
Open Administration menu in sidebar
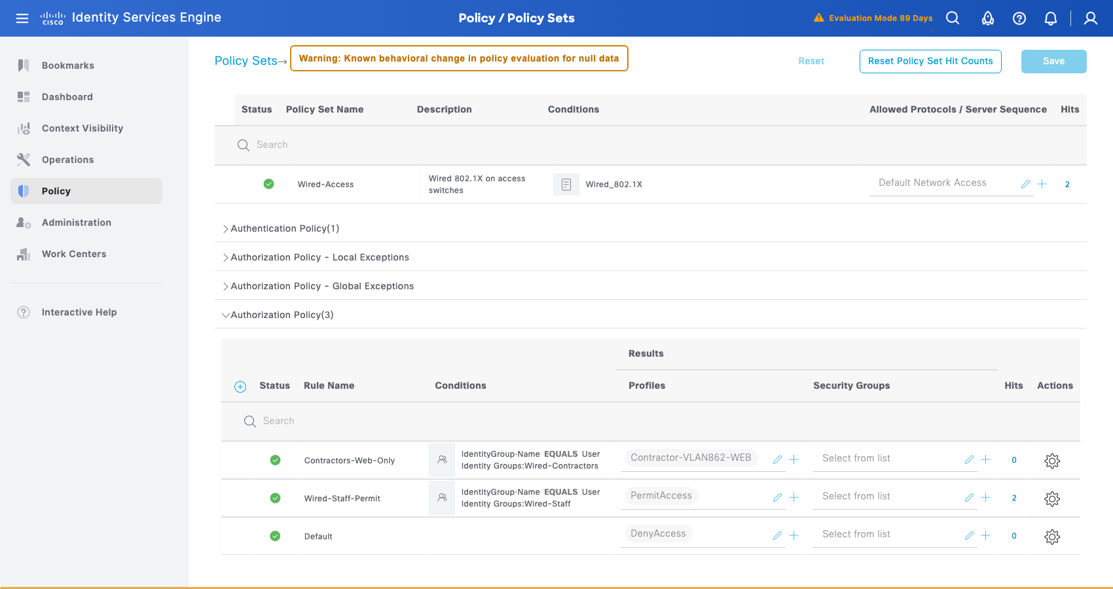coord(86,223)
